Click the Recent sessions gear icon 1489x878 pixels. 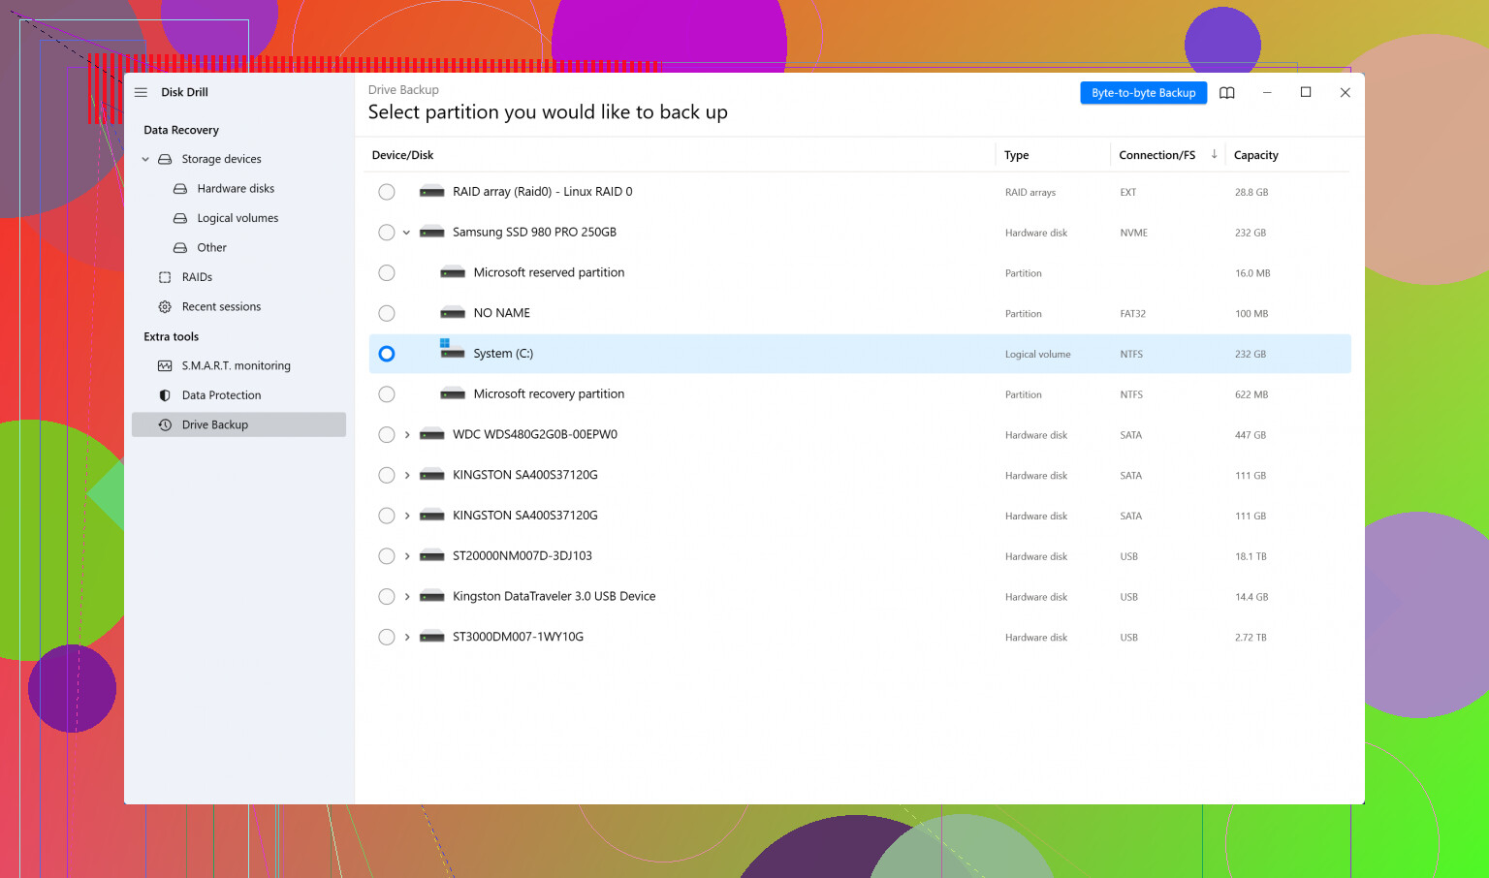pos(165,307)
